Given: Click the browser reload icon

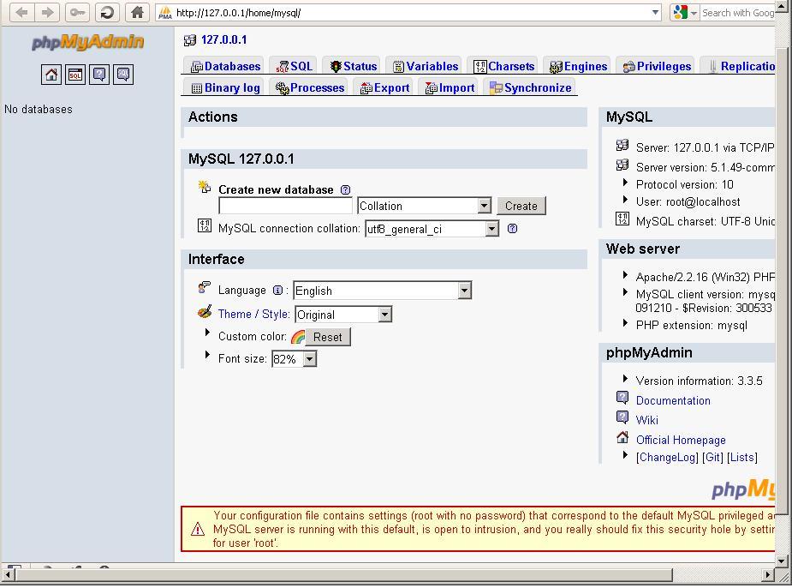Looking at the screenshot, I should [106, 12].
